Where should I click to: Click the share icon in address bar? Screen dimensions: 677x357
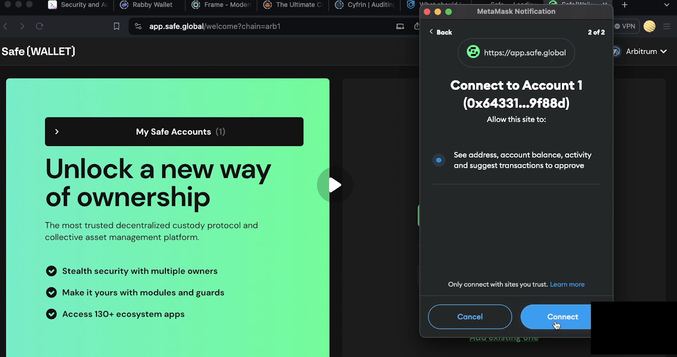click(416, 26)
